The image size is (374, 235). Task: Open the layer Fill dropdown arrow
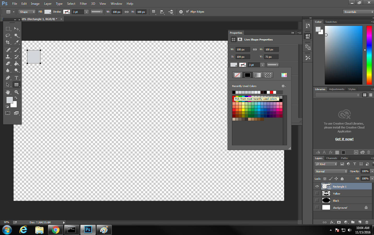pyautogui.click(x=372, y=179)
